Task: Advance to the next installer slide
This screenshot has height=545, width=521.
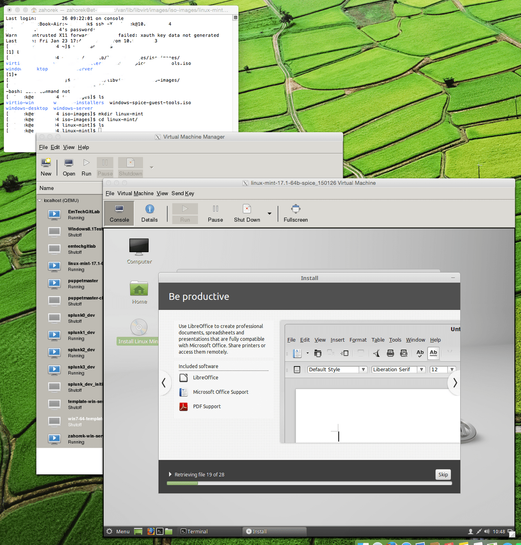Action: (454, 383)
